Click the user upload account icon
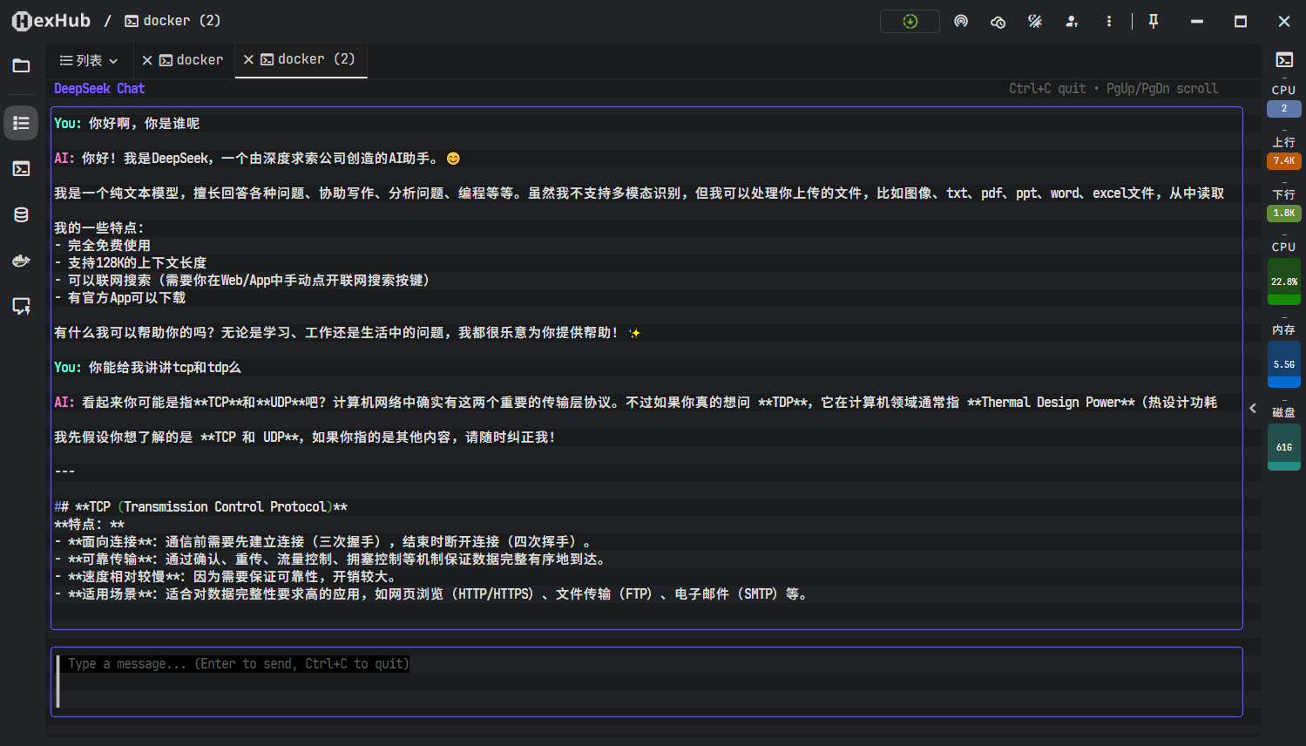1306x746 pixels. tap(1072, 21)
